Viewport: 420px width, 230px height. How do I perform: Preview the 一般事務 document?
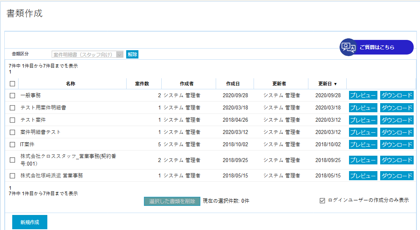[x=363, y=95]
